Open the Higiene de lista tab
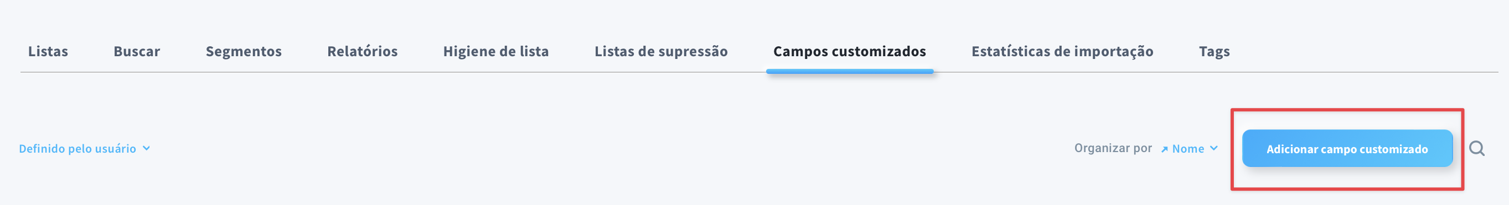Screen dimensions: 1509x205 pyautogui.click(x=495, y=51)
